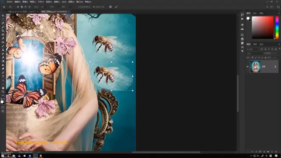Switch to the Paths tab
Screen dimensions: 281x158
pos(261,44)
